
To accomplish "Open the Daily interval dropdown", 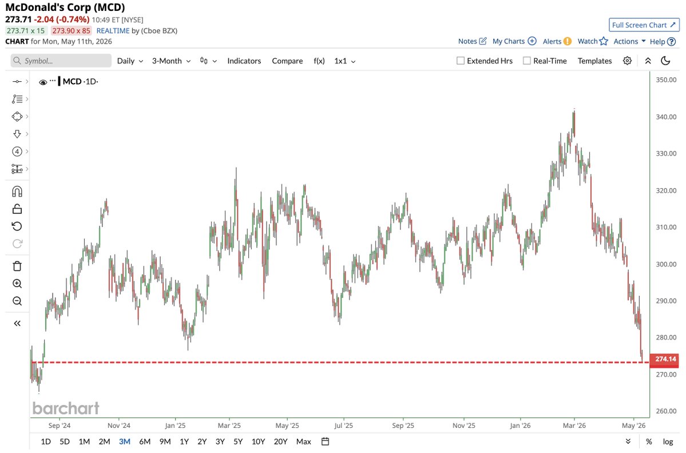I will [x=130, y=61].
